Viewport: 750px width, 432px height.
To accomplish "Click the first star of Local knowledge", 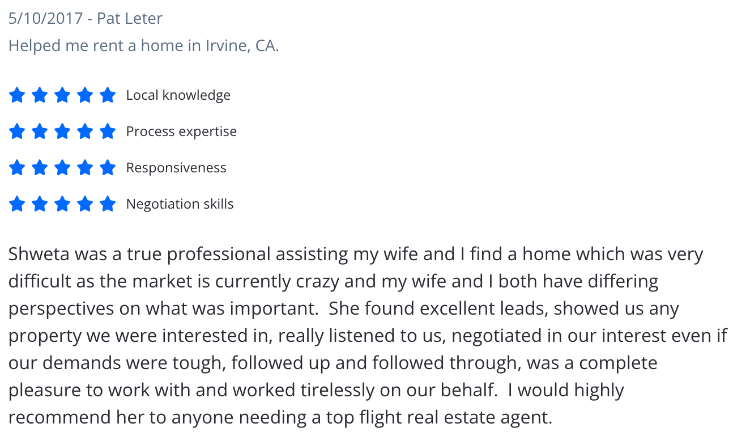I will tap(17, 95).
